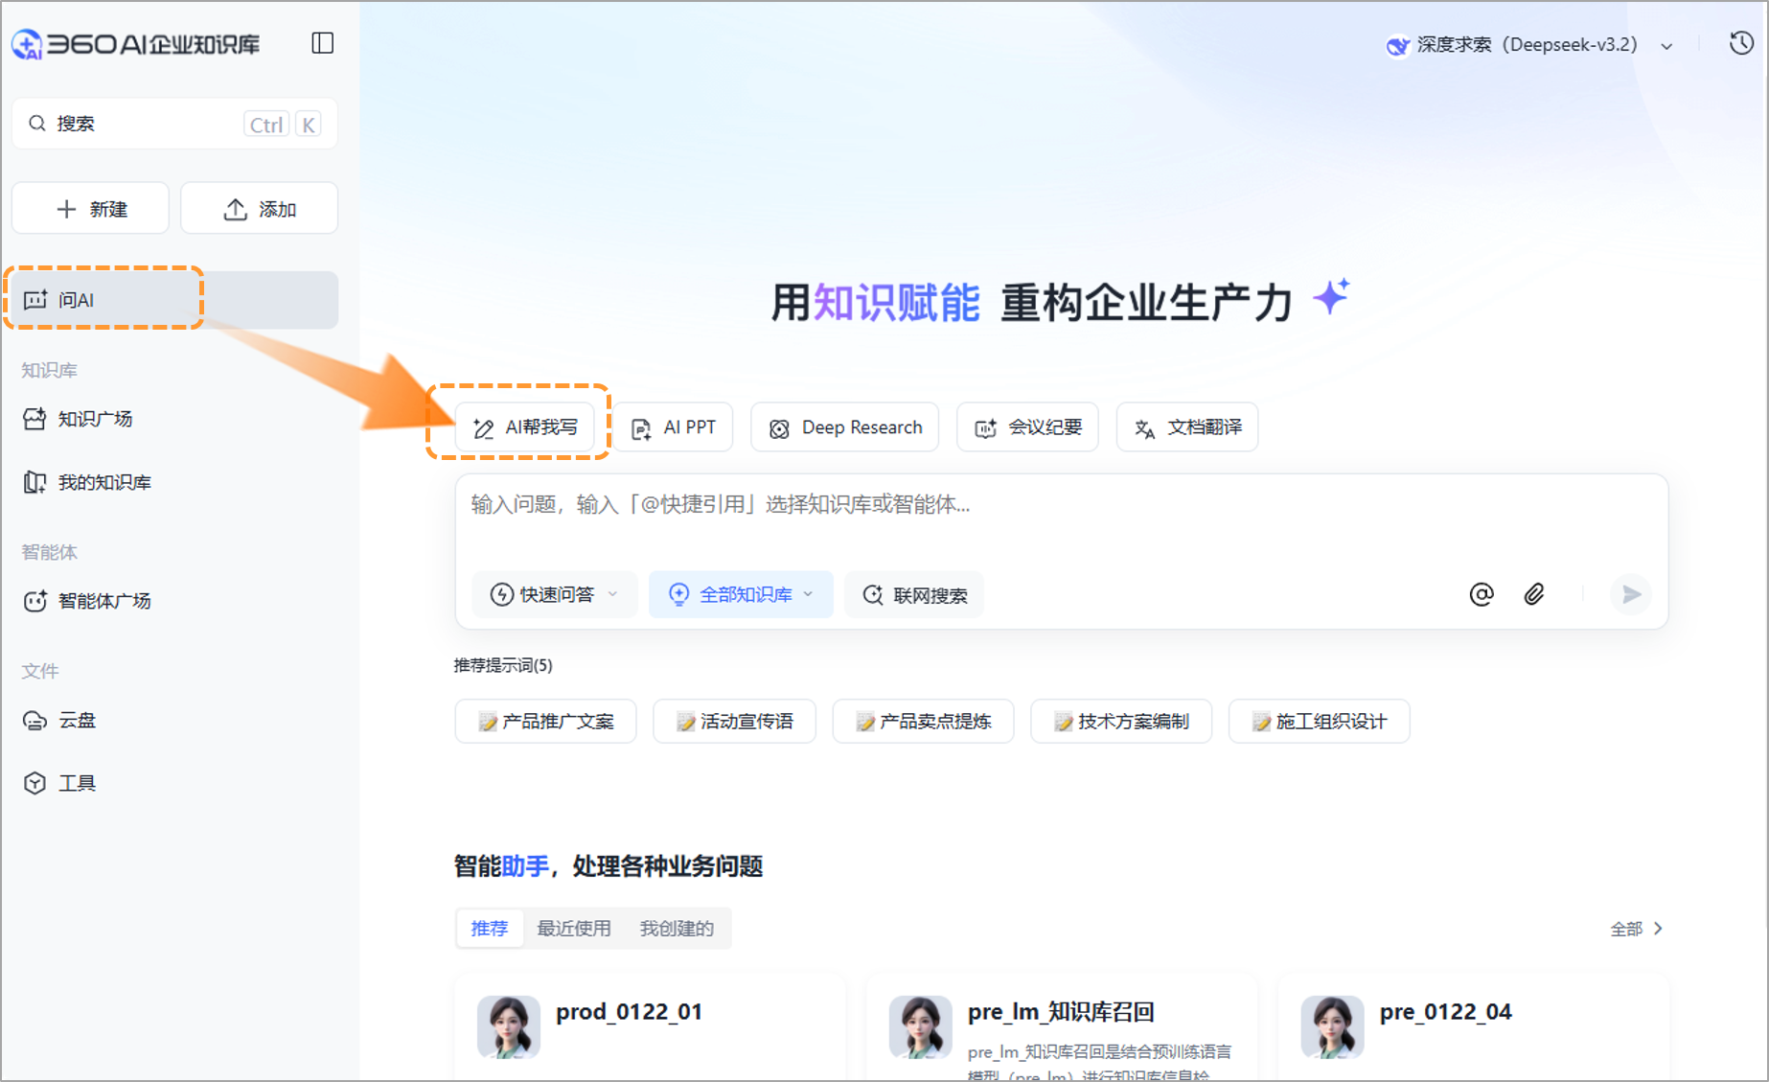Open the 工具 tools section

point(77,782)
